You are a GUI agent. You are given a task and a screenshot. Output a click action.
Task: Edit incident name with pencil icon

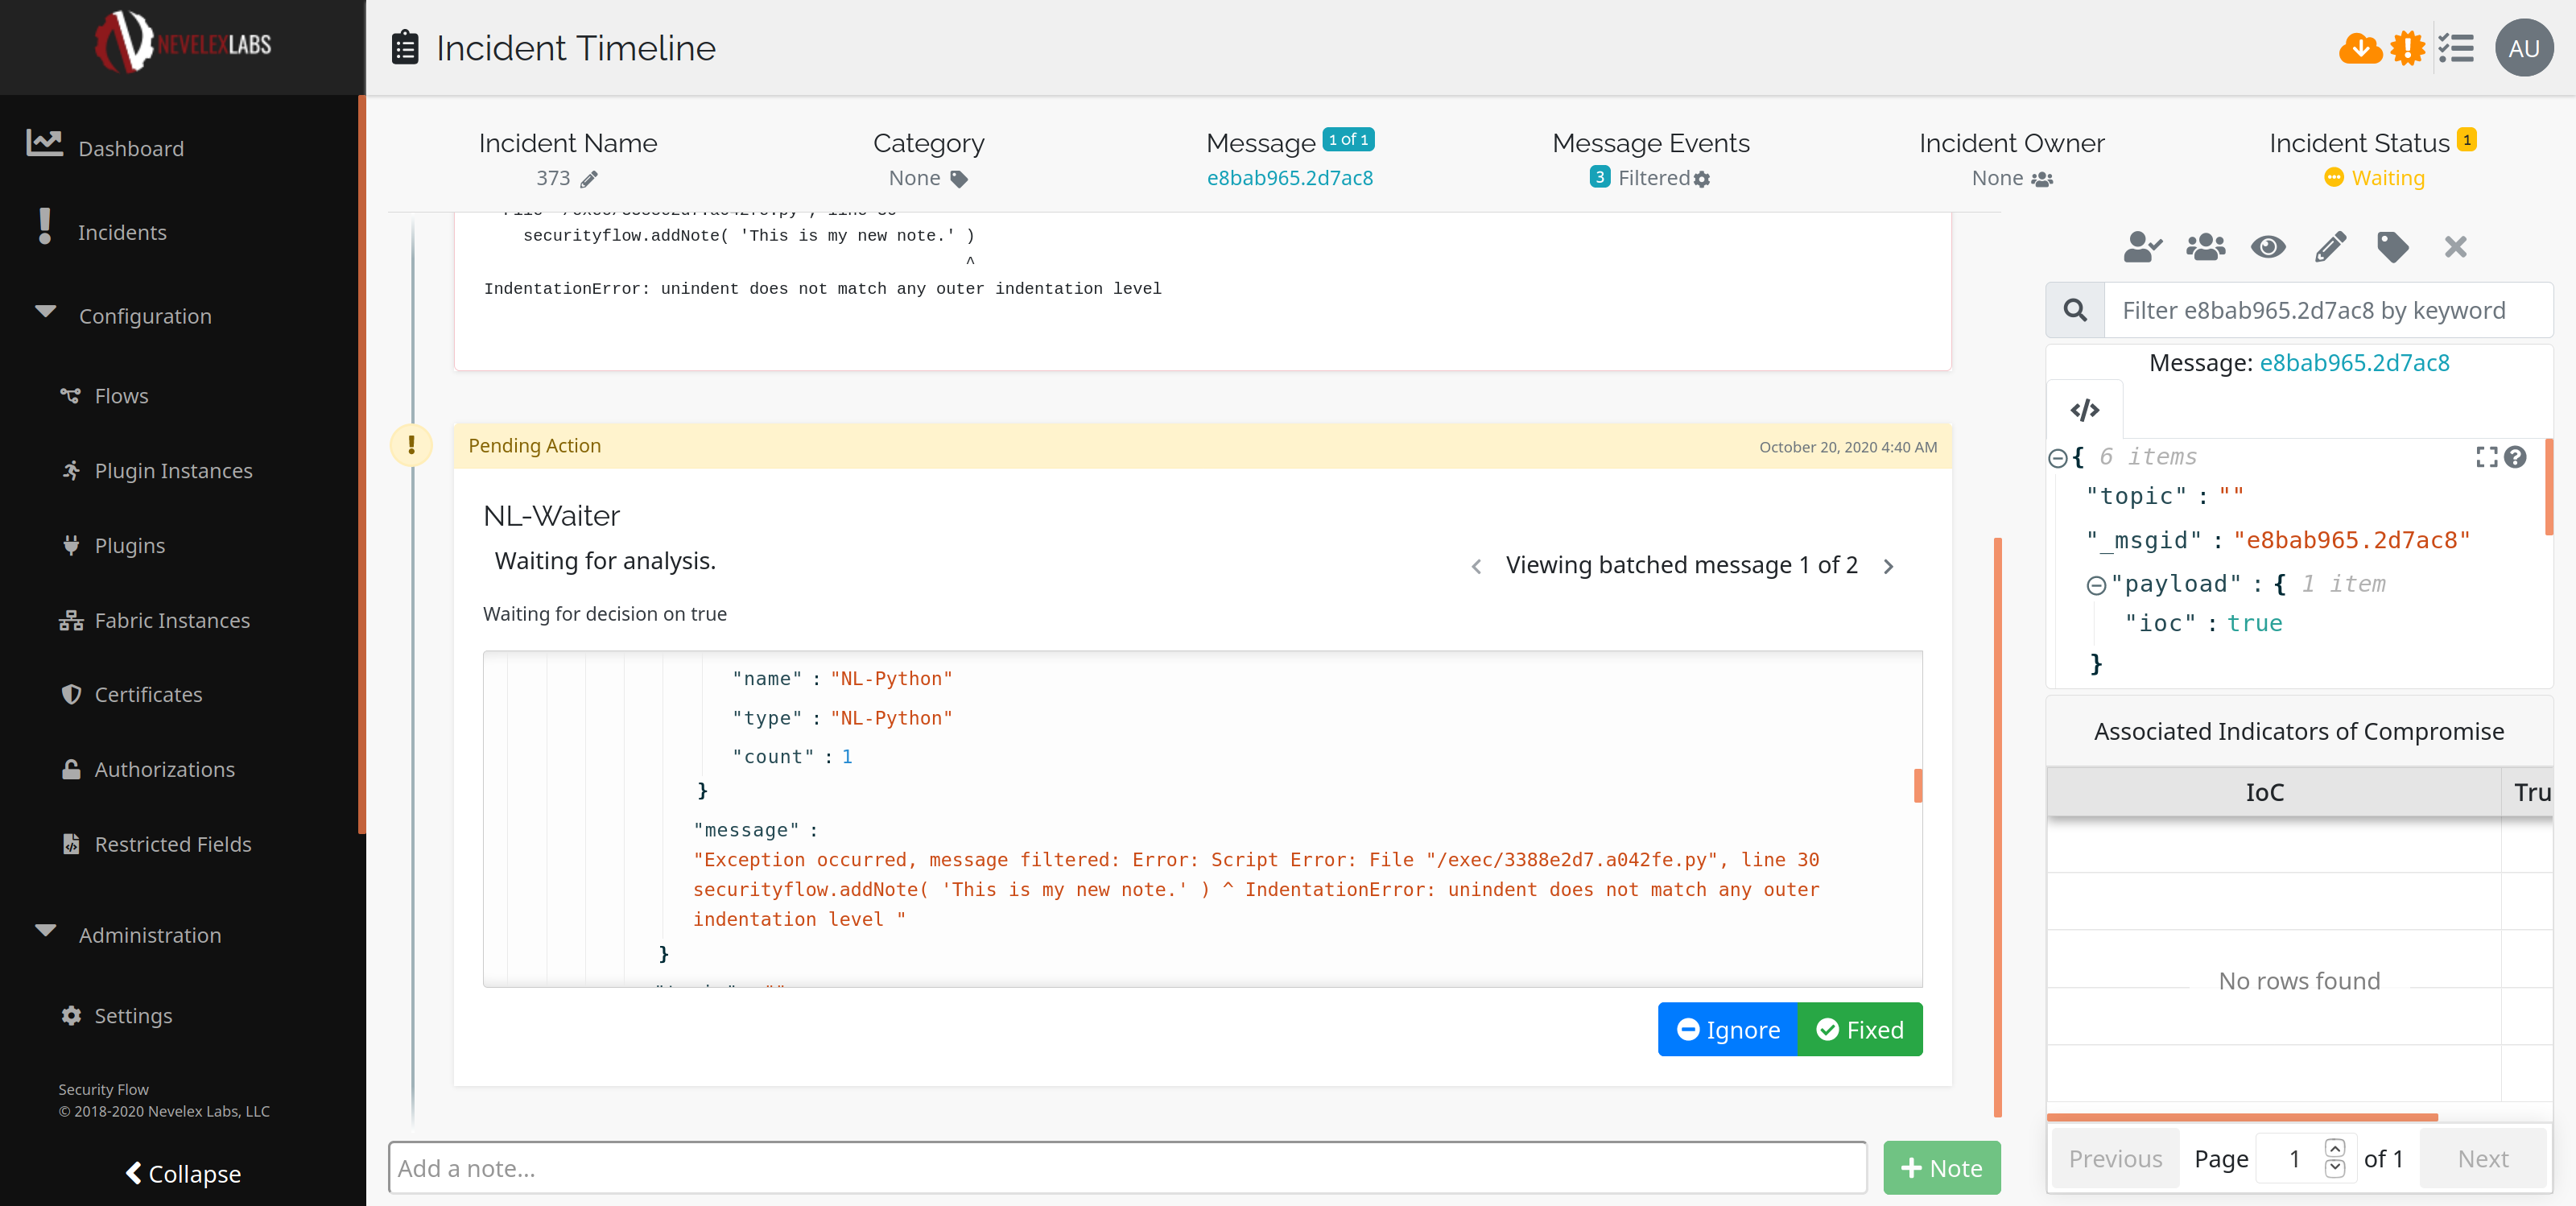(589, 179)
